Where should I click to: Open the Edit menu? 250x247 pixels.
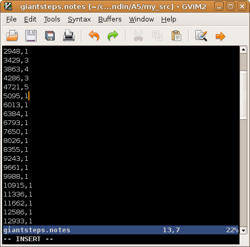tap(30, 19)
